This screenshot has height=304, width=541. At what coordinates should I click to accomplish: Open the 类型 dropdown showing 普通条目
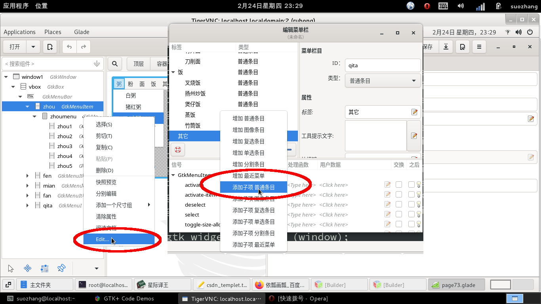point(382,81)
